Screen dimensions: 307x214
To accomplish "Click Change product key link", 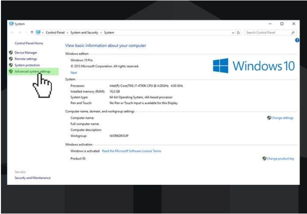I will pos(281,159).
